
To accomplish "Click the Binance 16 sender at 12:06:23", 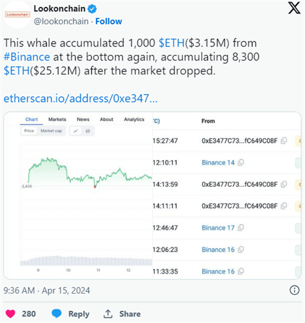I will click(x=218, y=250).
